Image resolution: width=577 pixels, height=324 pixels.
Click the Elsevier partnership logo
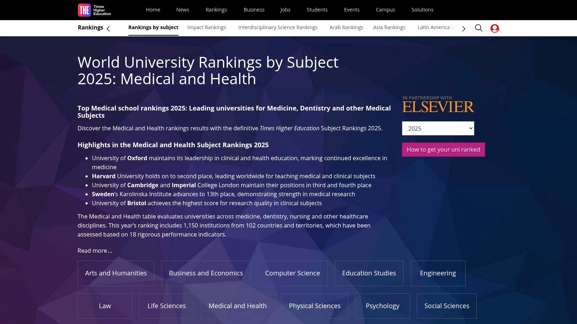point(438,106)
